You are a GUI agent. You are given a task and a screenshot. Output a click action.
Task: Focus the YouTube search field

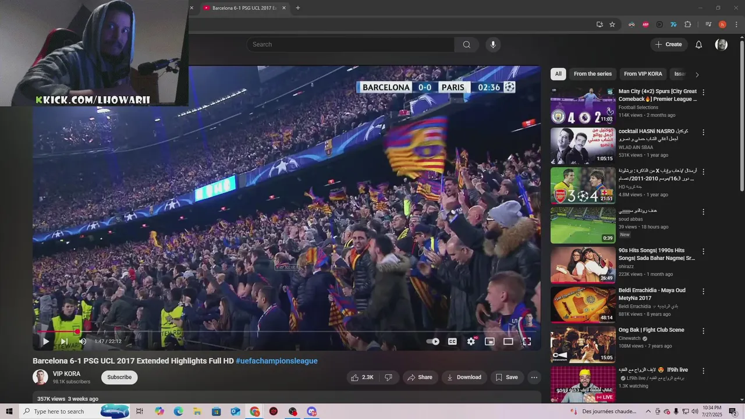[x=350, y=44]
